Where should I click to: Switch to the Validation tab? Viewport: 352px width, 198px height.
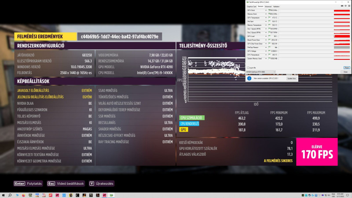pyautogui.click(x=276, y=7)
